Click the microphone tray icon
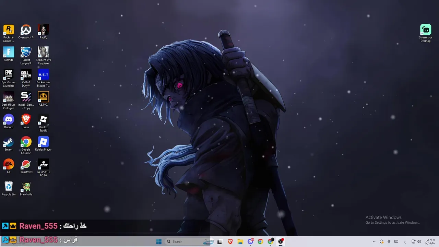Viewport: 439px width, 247px height. pos(389,242)
